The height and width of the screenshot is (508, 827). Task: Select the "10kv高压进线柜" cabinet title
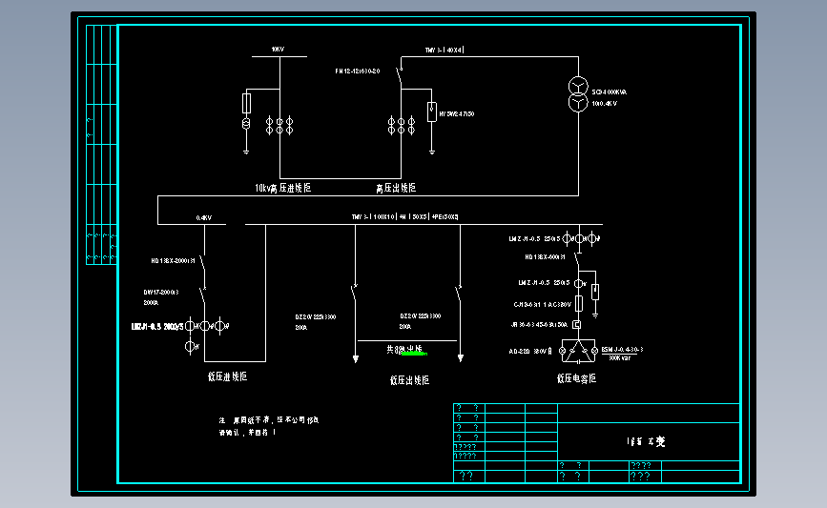282,188
